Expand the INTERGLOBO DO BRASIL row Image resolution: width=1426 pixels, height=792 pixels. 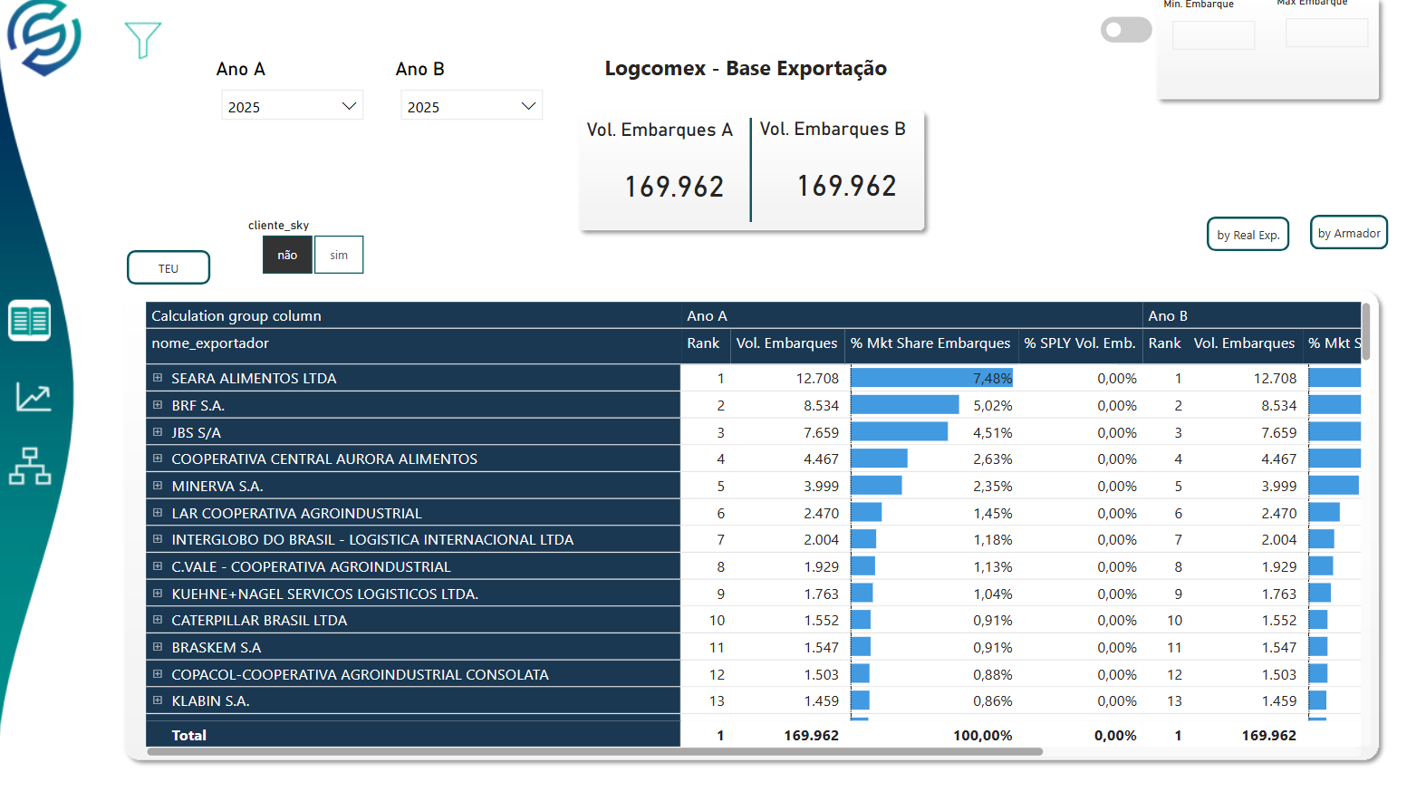(x=158, y=539)
